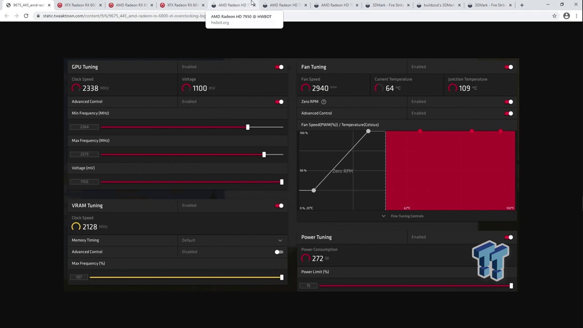Click the VRAM Max Frequency slider handle
583x328 pixels.
click(281, 277)
